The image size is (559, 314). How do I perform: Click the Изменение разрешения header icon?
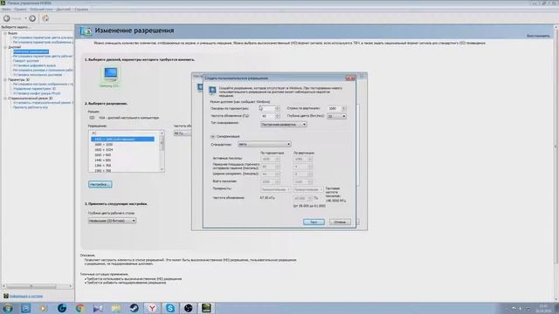point(86,31)
